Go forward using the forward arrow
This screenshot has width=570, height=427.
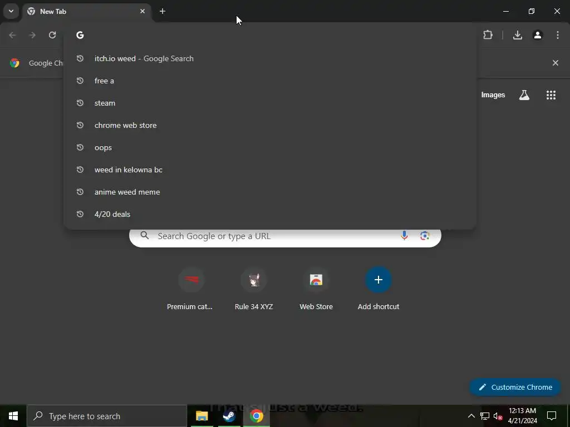pyautogui.click(x=32, y=35)
